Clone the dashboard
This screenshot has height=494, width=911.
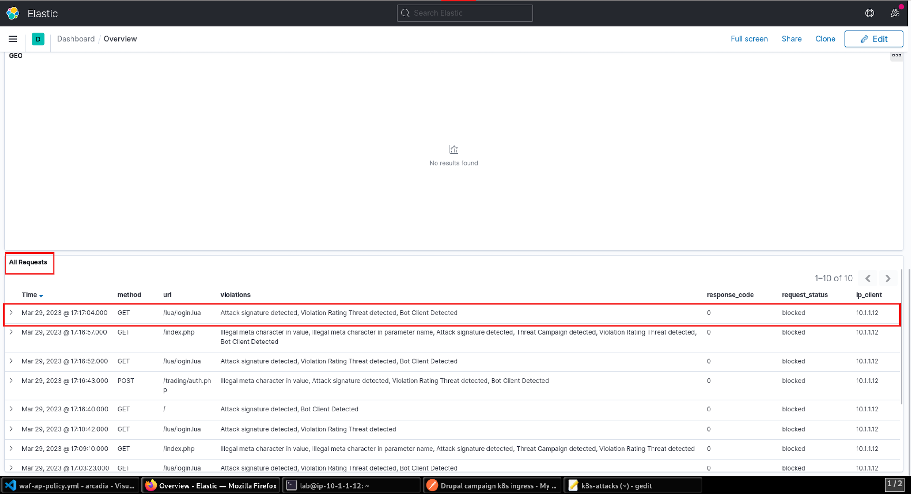tap(825, 39)
